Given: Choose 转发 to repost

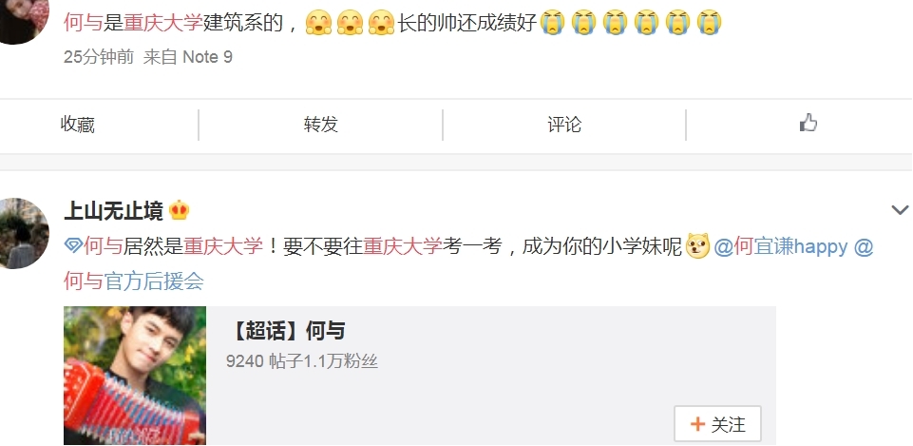Looking at the screenshot, I should (321, 125).
